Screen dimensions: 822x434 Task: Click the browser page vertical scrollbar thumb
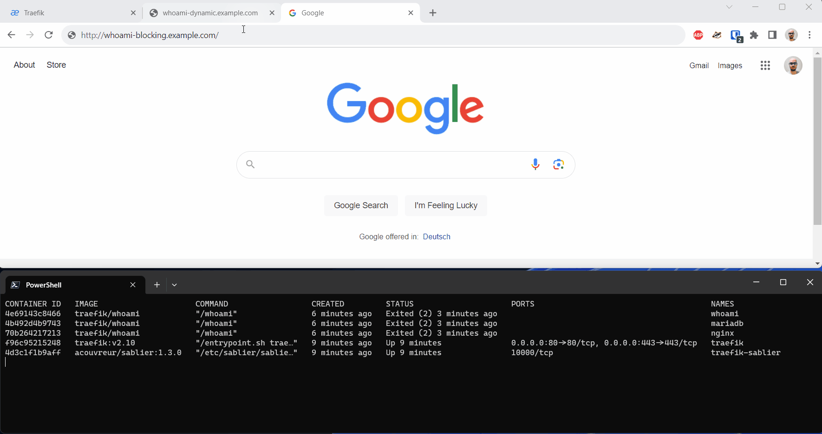pos(817,141)
